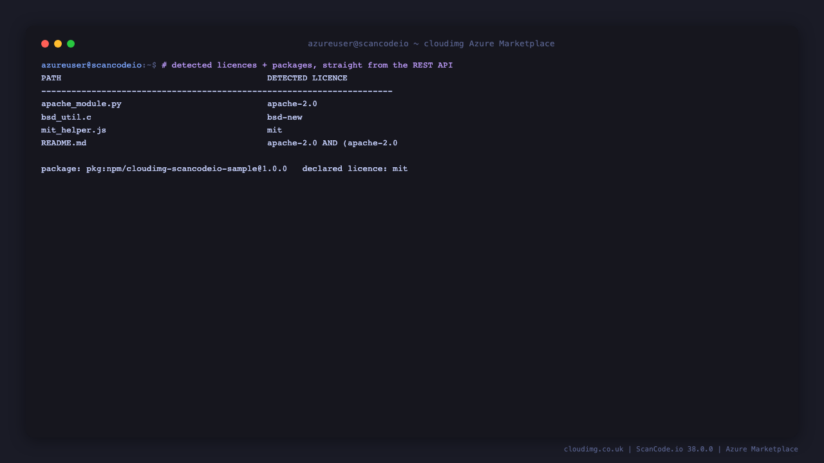Click the prompt 'azureuser@scancodeio' text

[x=91, y=65]
